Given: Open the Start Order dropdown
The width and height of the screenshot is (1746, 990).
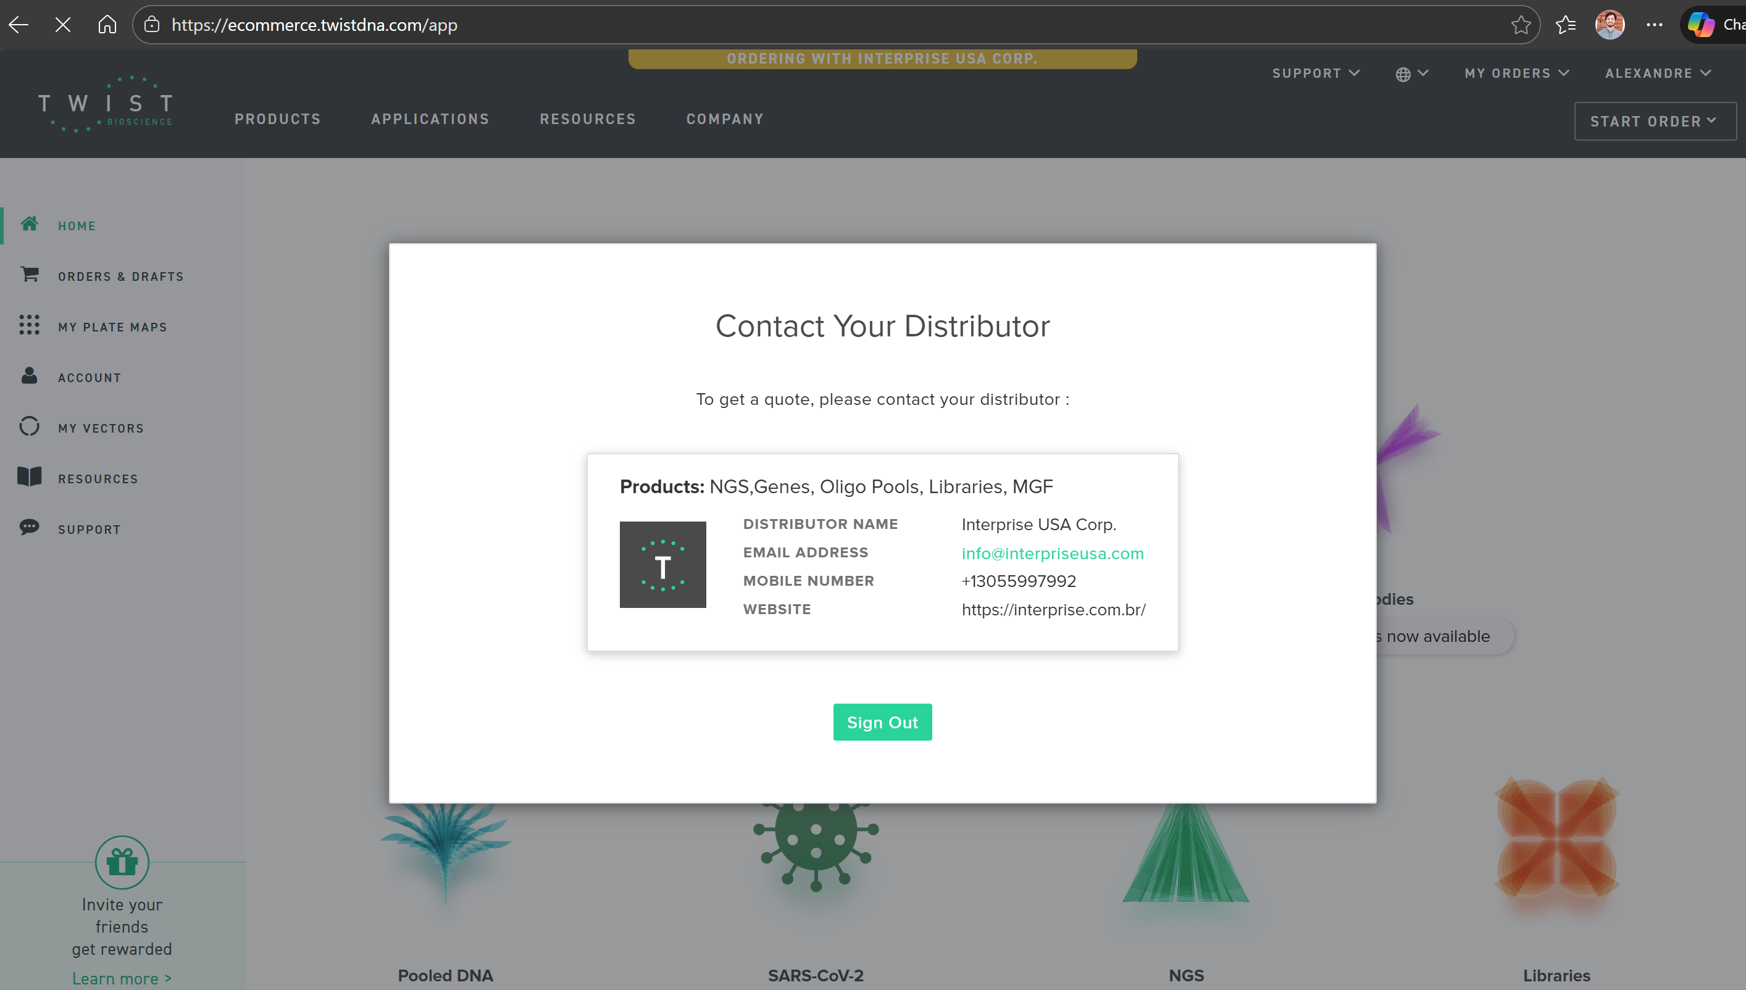Looking at the screenshot, I should 1654,122.
